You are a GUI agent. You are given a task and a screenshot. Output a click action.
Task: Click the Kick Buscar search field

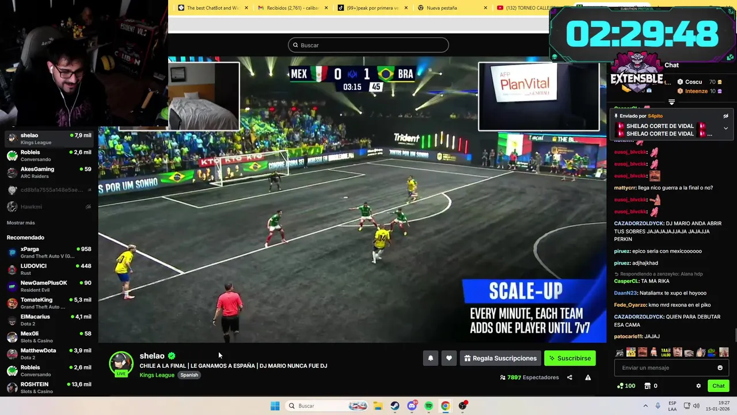368,45
